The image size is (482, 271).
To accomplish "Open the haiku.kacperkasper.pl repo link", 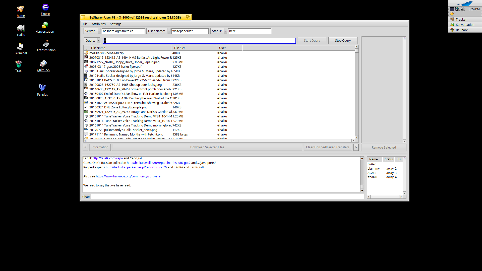I will point(136,167).
